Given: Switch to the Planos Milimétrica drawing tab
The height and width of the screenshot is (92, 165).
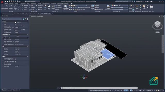Looking at the screenshot, I should 18,14.
